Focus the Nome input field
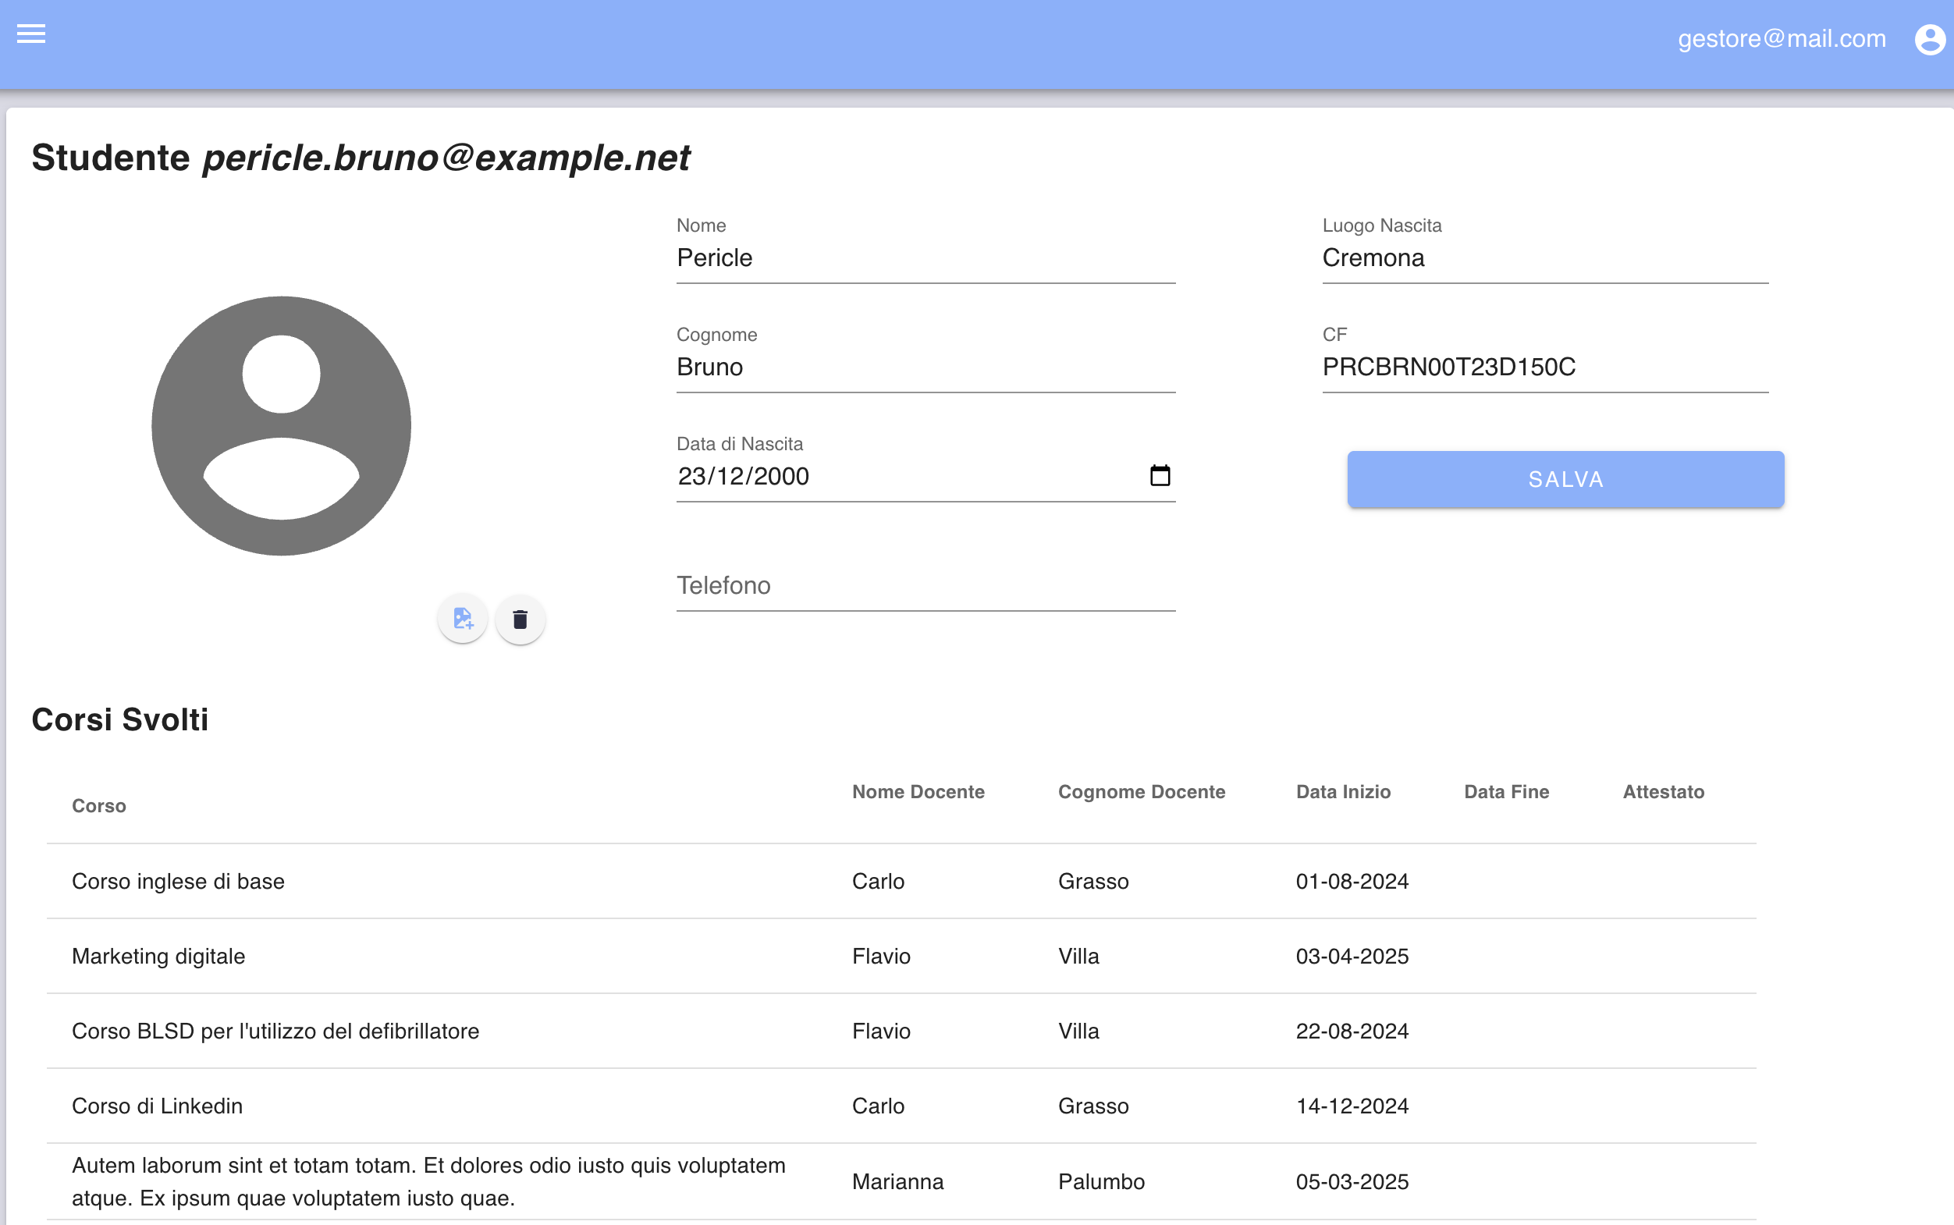 [925, 258]
